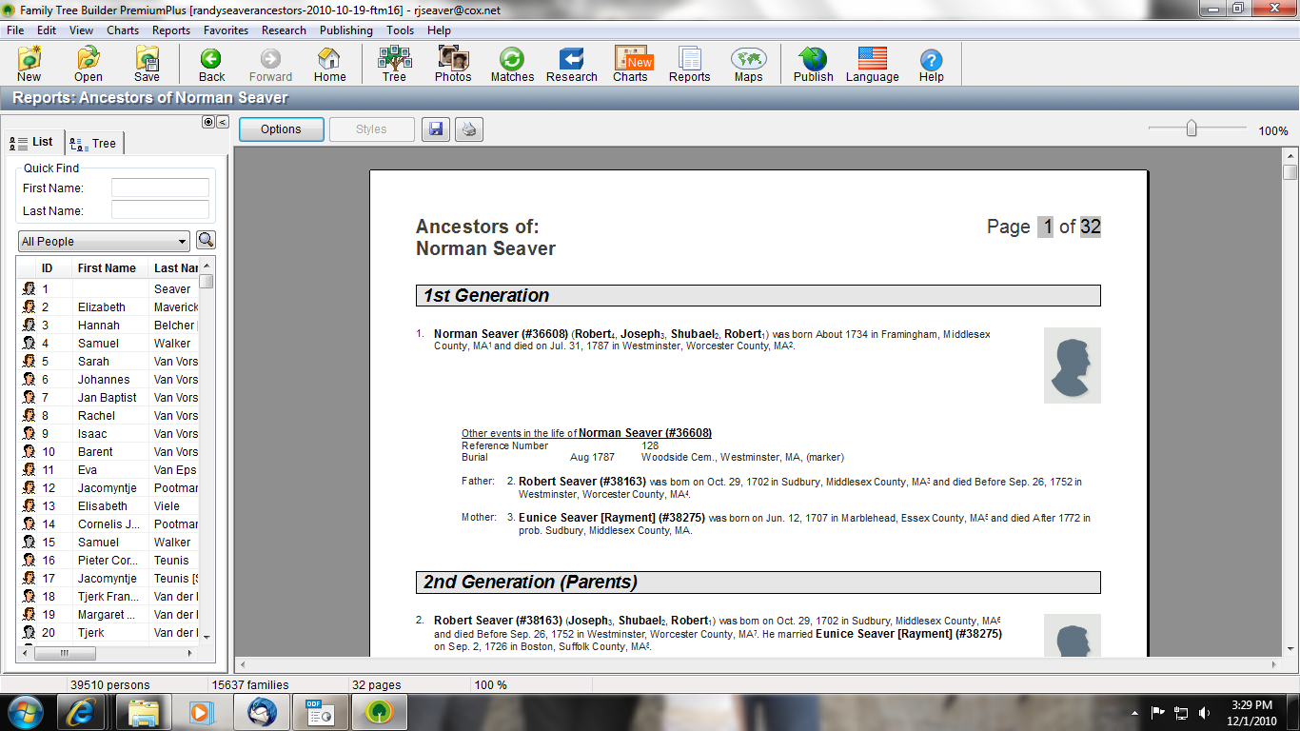Click Norman Seaver silhouette photo thumbnail
The height and width of the screenshot is (731, 1300).
click(x=1072, y=365)
